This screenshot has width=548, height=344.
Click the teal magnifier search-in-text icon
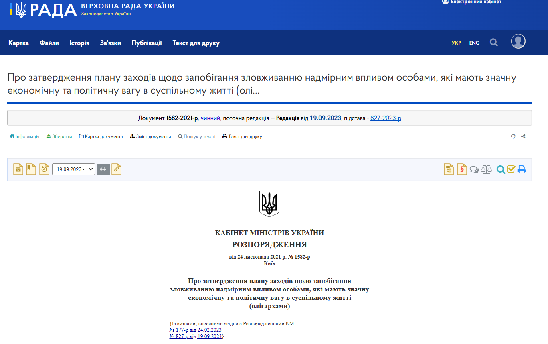501,170
